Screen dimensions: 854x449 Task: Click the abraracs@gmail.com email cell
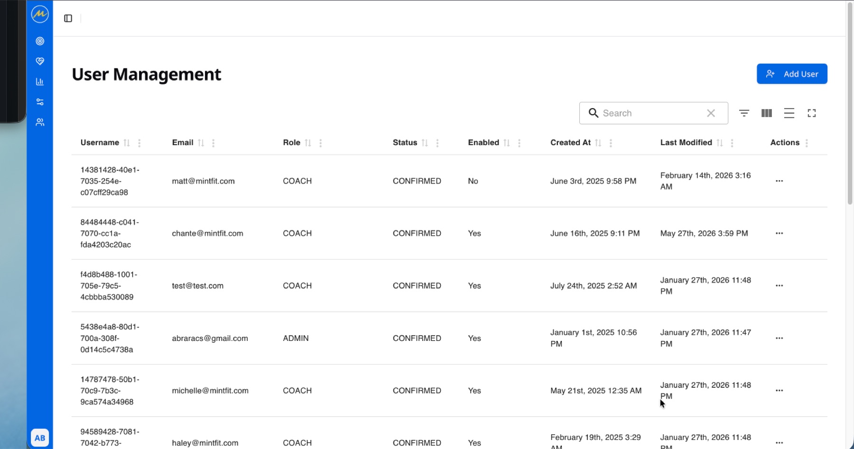[x=210, y=339]
